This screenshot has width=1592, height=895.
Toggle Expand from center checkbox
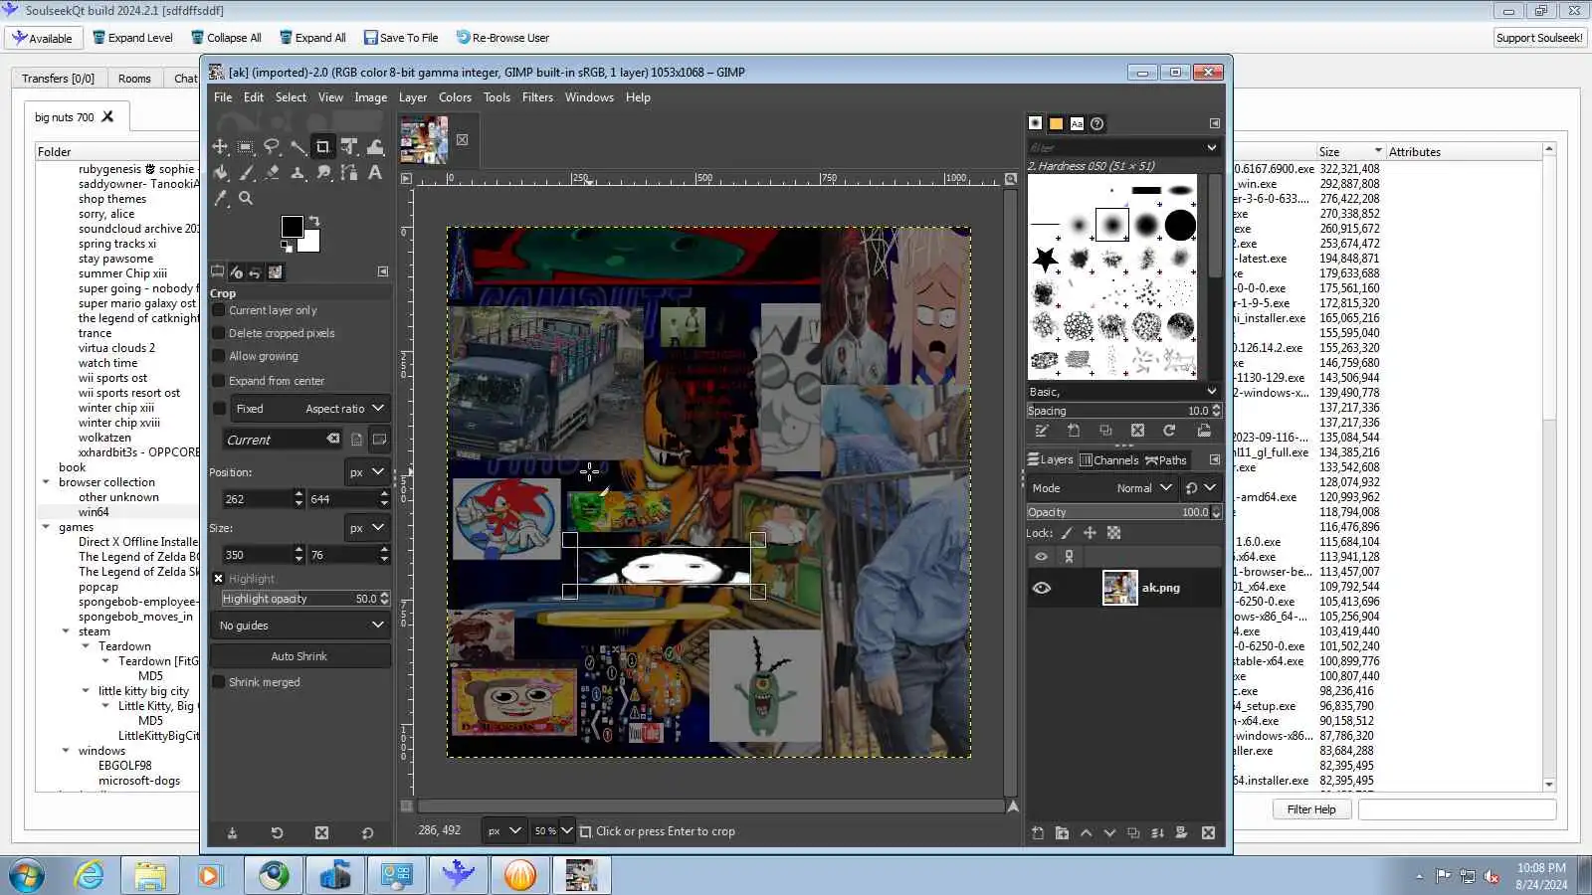pyautogui.click(x=219, y=381)
